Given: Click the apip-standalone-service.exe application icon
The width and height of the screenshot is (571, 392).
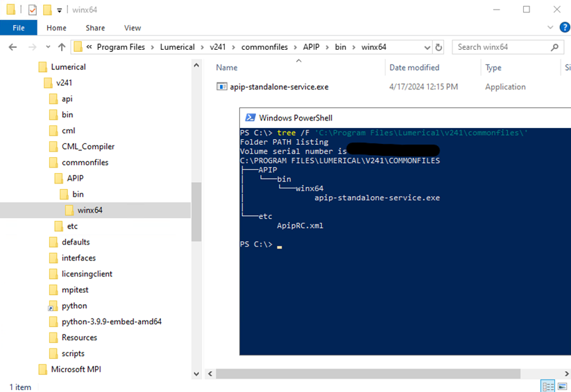Looking at the screenshot, I should coord(221,87).
